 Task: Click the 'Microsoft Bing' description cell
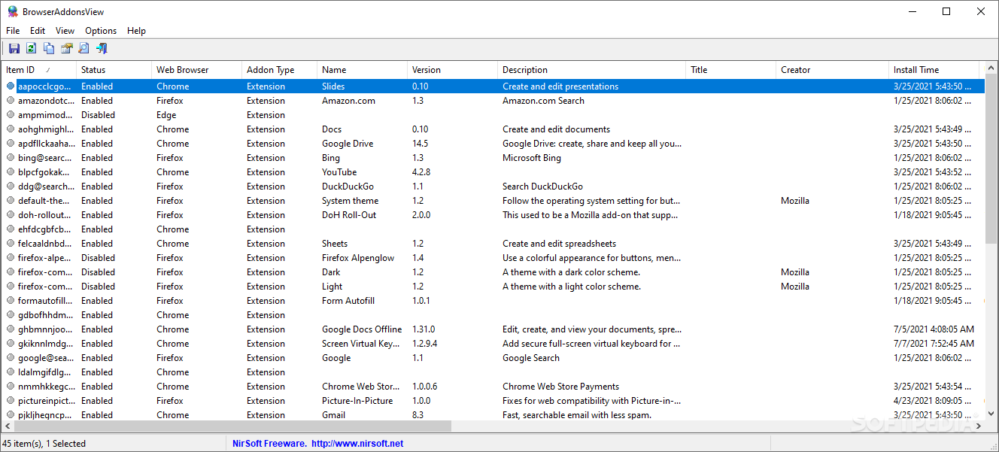coord(532,158)
